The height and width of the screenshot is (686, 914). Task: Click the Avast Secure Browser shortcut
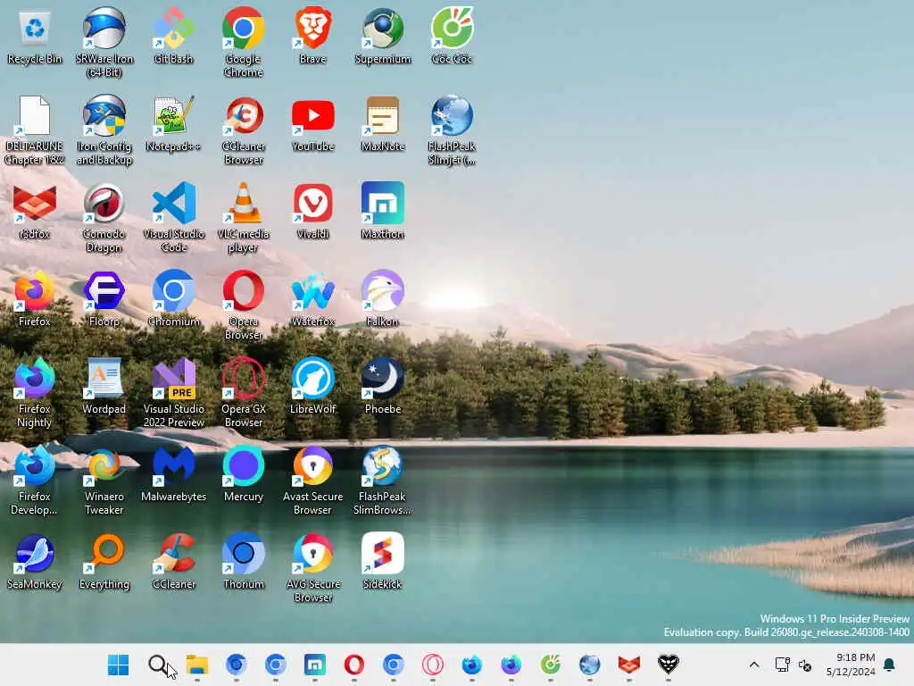click(x=313, y=480)
